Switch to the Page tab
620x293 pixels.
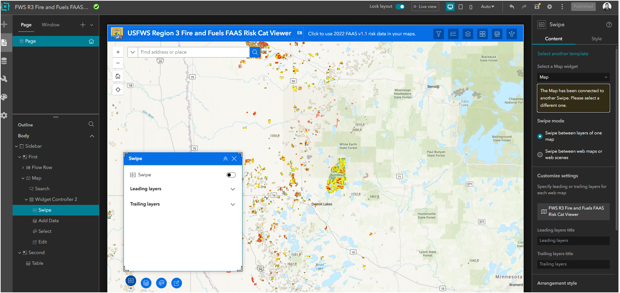pos(26,25)
